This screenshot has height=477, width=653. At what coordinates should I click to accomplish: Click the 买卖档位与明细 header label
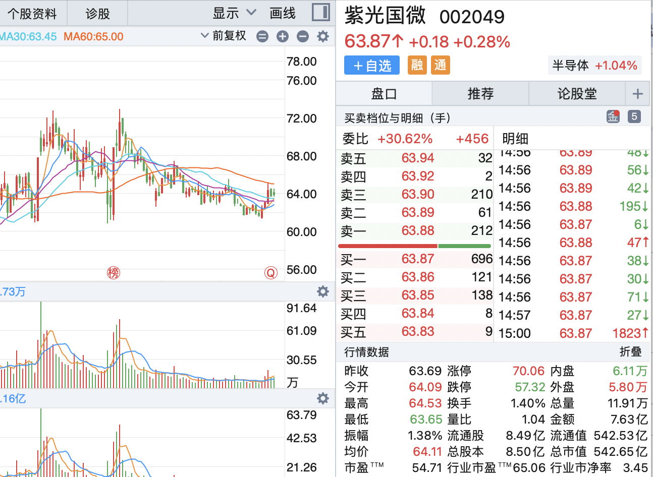click(x=397, y=118)
